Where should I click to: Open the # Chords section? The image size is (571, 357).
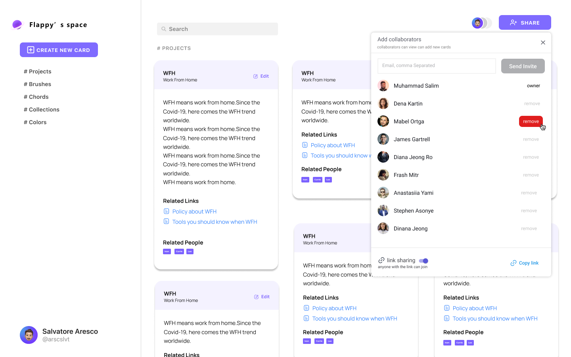point(36,97)
